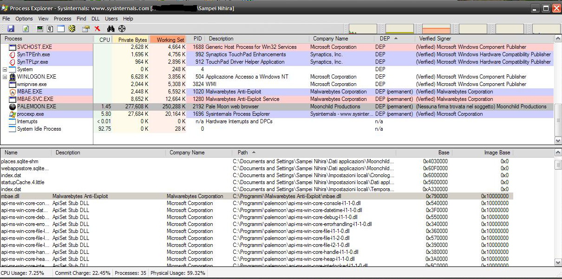Sort by the DEP column header

[394, 39]
